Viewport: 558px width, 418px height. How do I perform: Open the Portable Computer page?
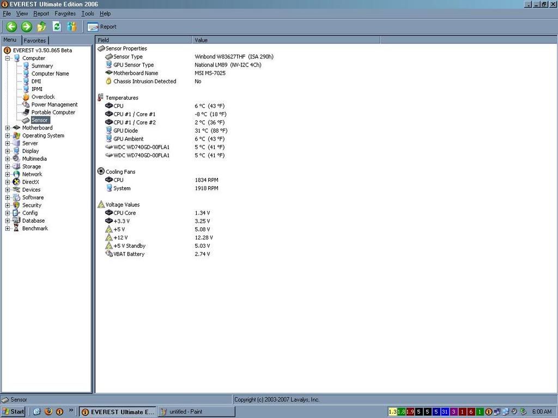(53, 112)
